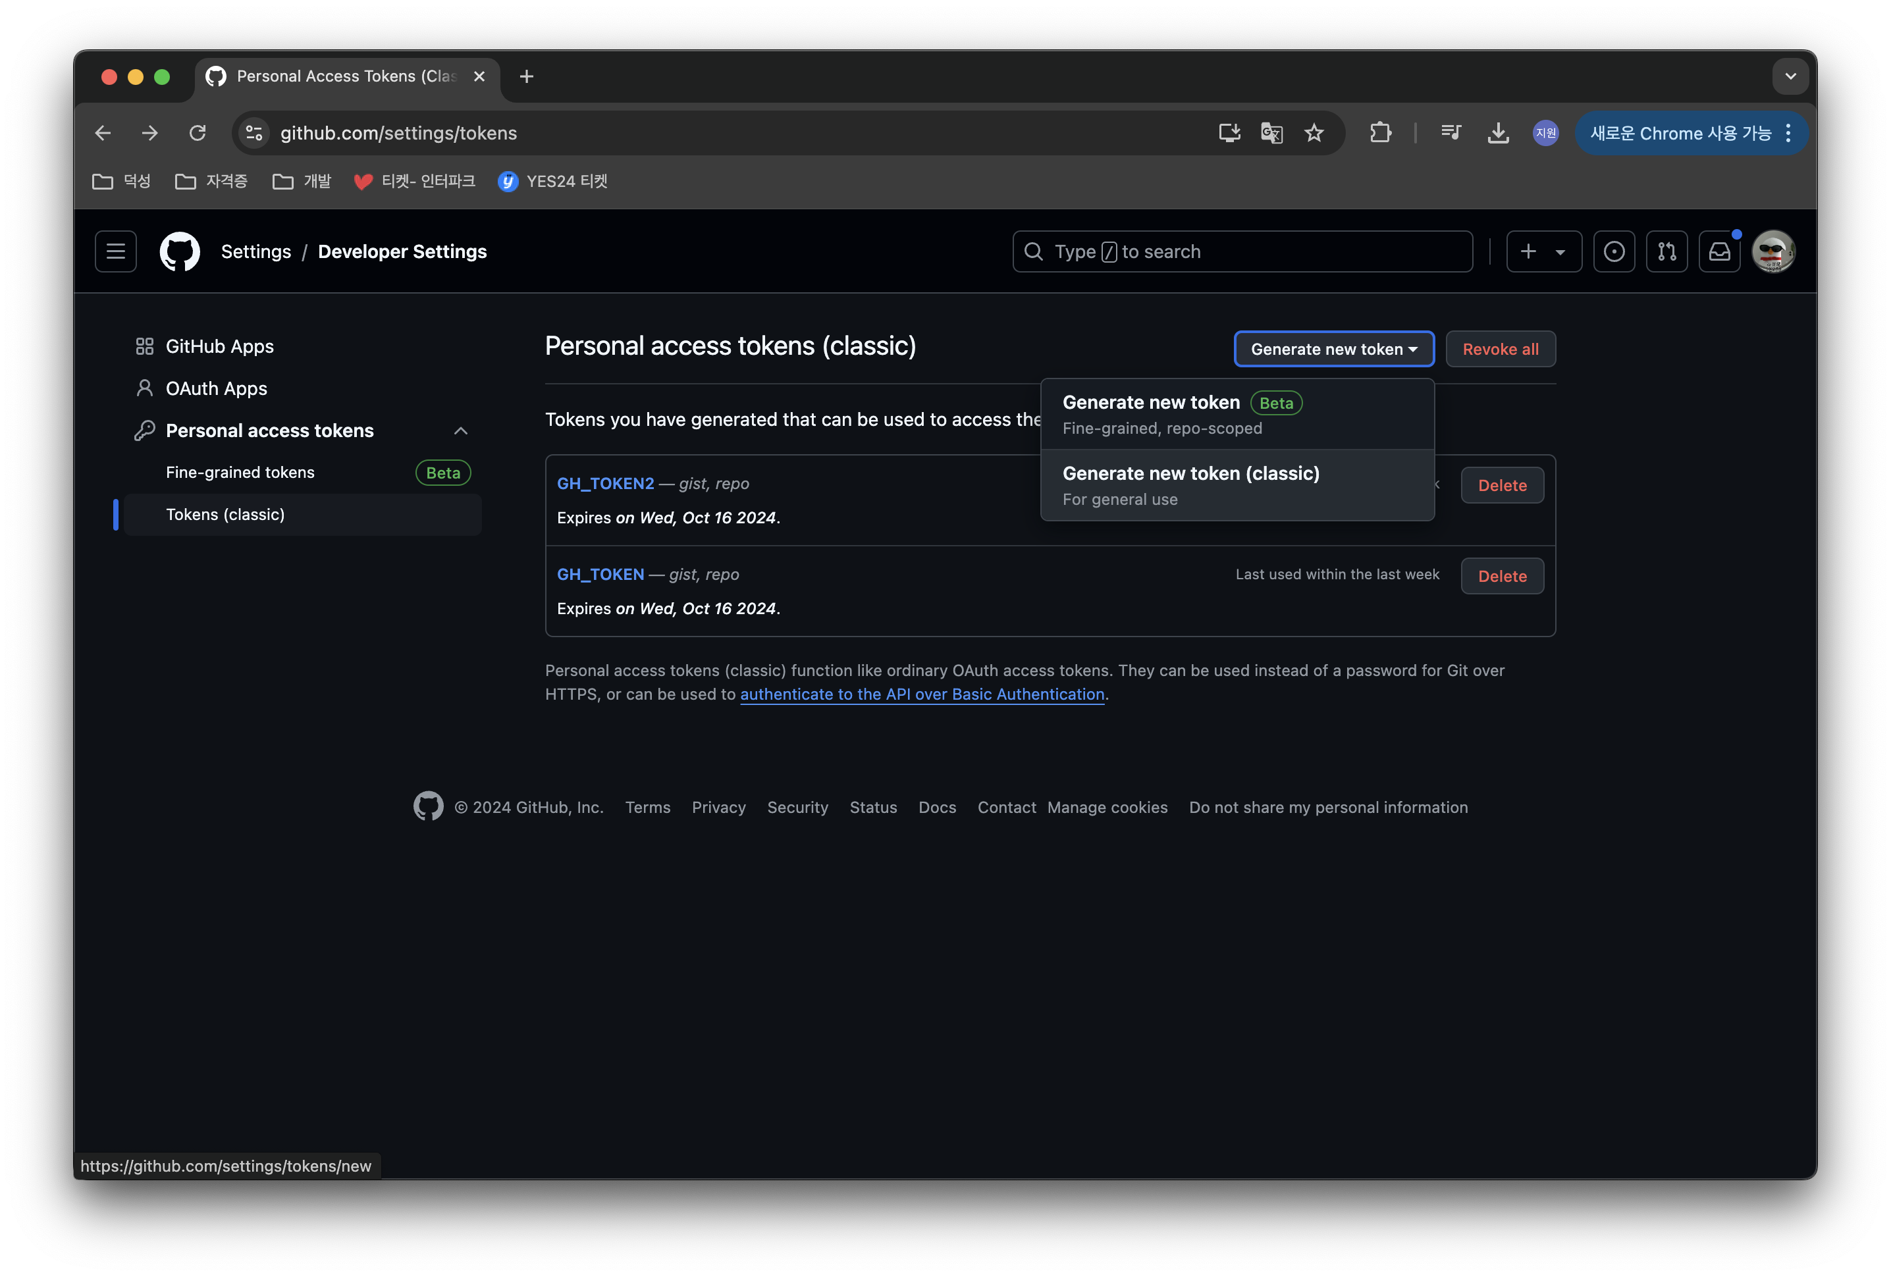The image size is (1891, 1277).
Task: Click the user avatar profile picture
Action: click(x=1773, y=251)
